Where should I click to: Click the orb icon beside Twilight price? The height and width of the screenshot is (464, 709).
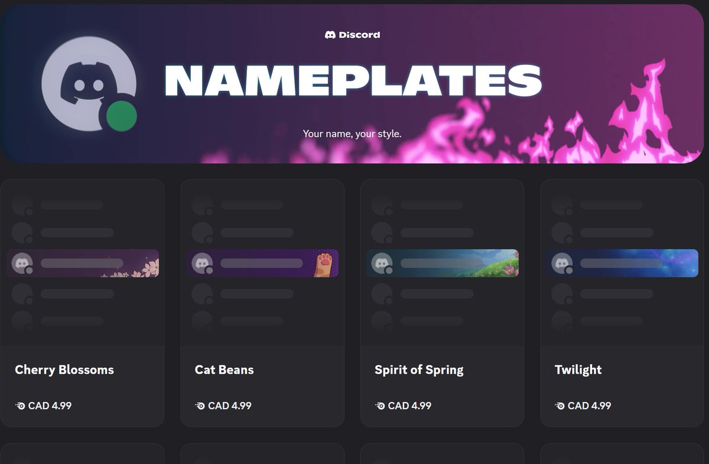560,406
